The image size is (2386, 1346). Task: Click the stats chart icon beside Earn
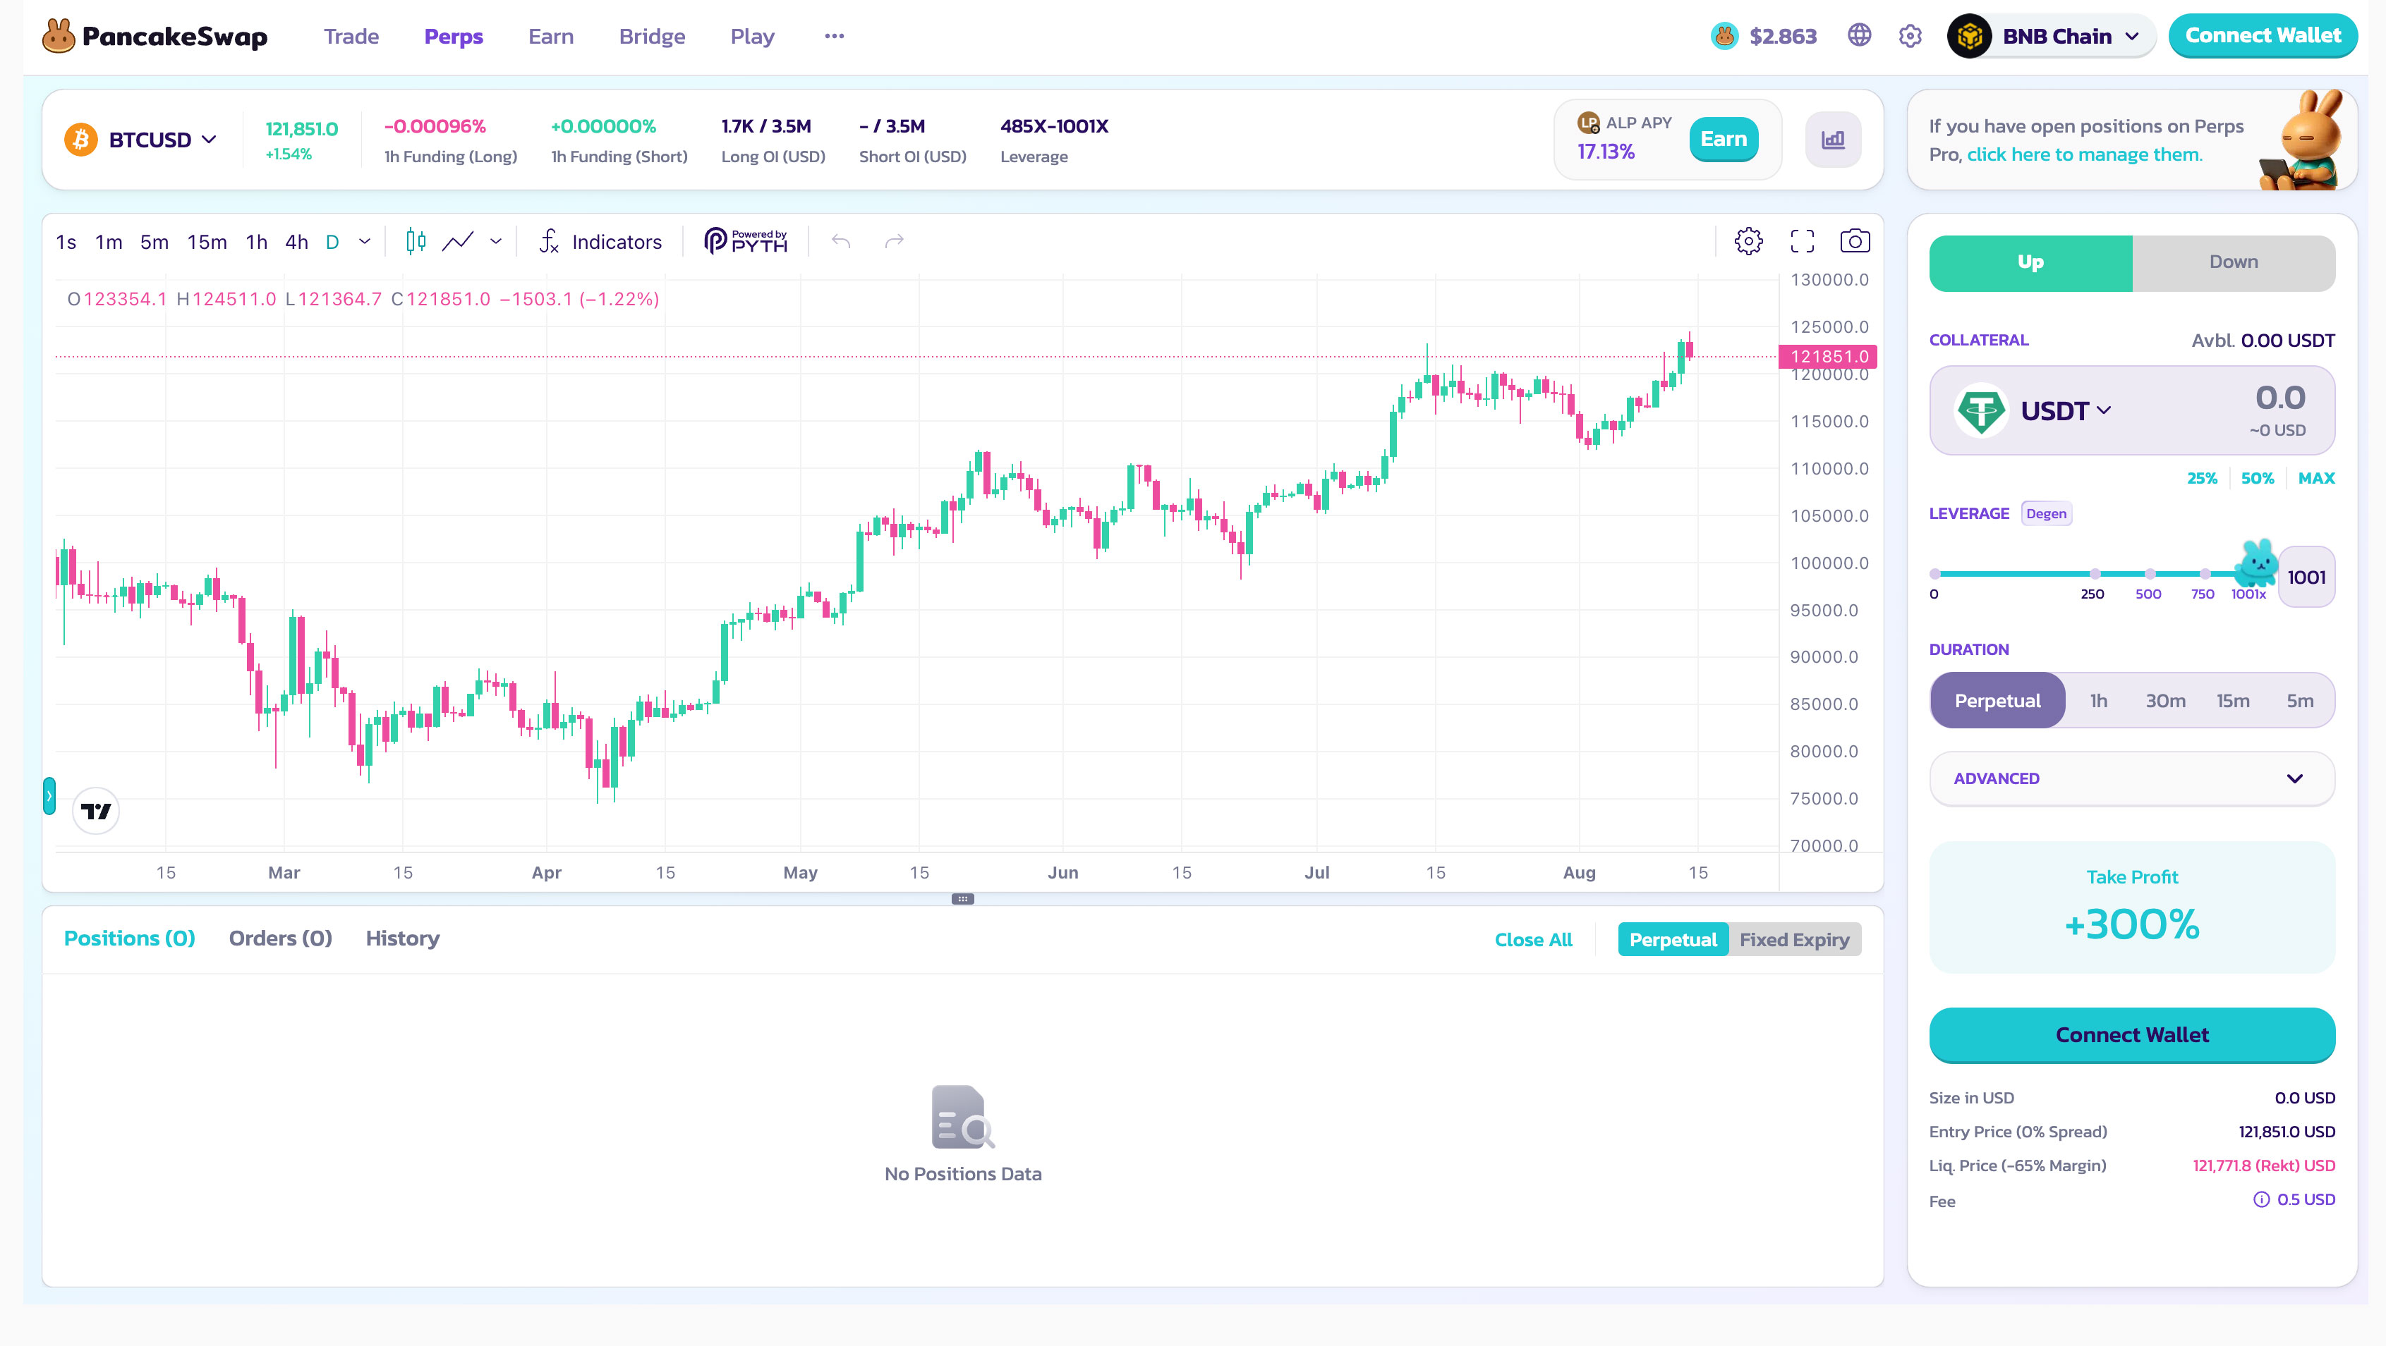[x=1832, y=140]
